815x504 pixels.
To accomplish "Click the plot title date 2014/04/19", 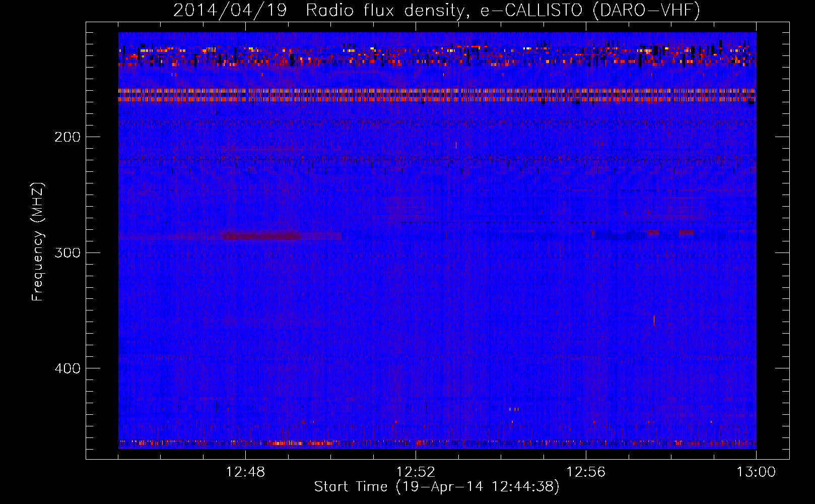I will click(x=230, y=10).
